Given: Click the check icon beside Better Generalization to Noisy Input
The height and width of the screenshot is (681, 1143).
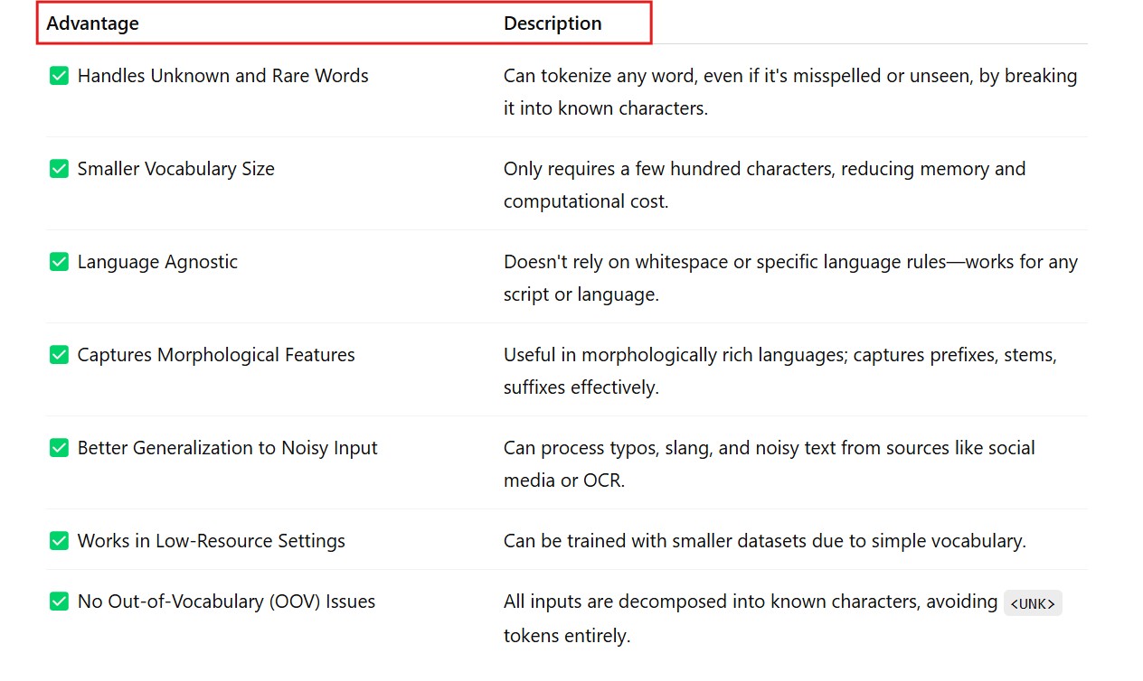Looking at the screenshot, I should click(59, 448).
